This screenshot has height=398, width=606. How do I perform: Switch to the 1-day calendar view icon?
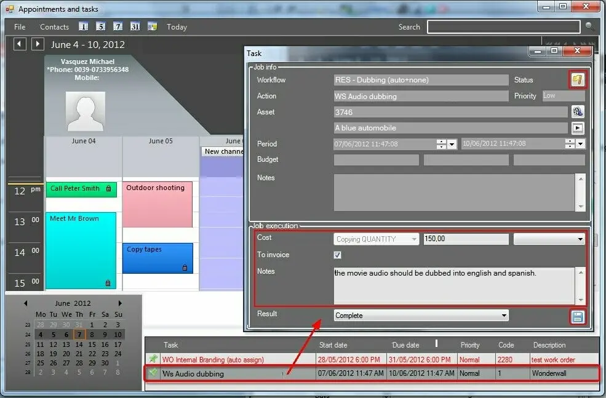(x=84, y=26)
